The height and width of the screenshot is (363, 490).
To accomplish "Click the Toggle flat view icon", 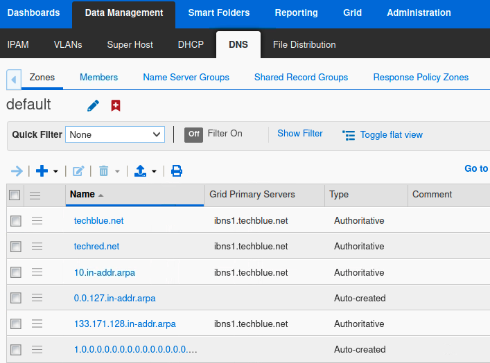I will tap(349, 135).
